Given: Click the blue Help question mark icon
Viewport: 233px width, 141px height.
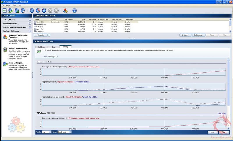Looking at the screenshot, I should [74, 11].
